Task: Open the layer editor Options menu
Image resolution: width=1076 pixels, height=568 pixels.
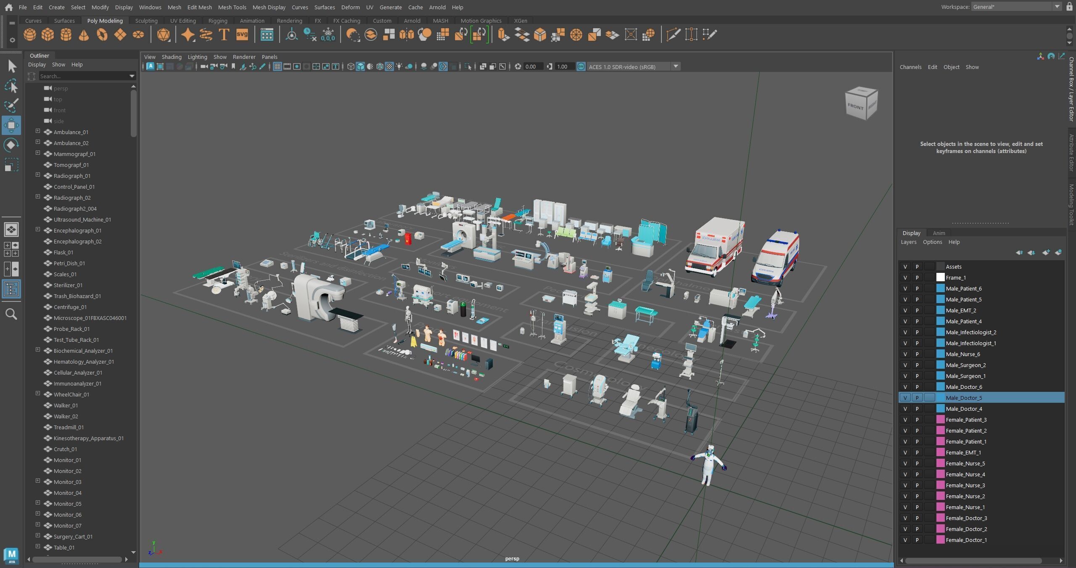Action: point(932,242)
